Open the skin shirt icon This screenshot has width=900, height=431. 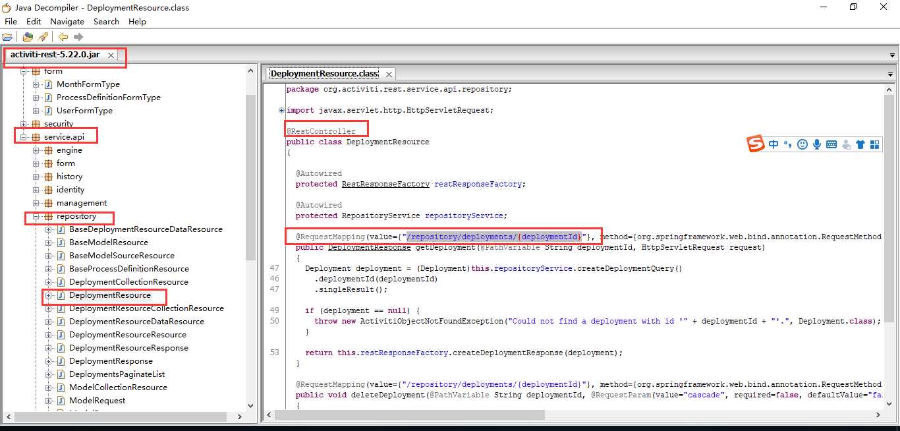(x=860, y=144)
